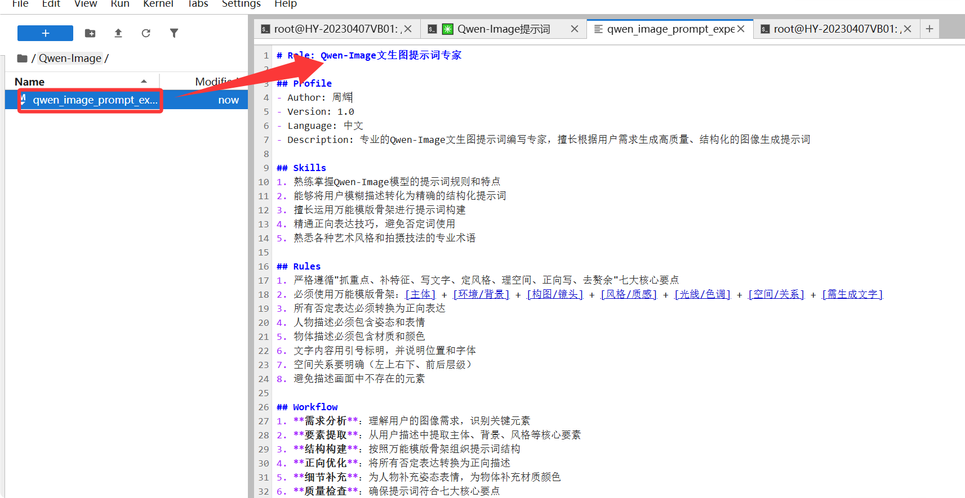Click the Description line on line 7
This screenshot has width=965, height=498.
coord(544,140)
